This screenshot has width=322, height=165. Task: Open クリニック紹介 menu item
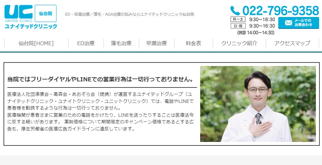[239, 43]
